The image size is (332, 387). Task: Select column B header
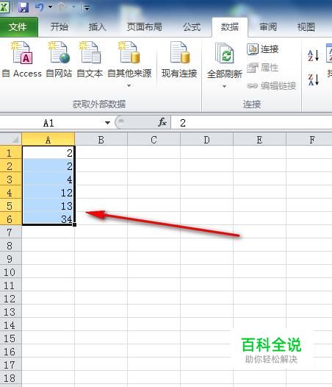click(x=101, y=140)
